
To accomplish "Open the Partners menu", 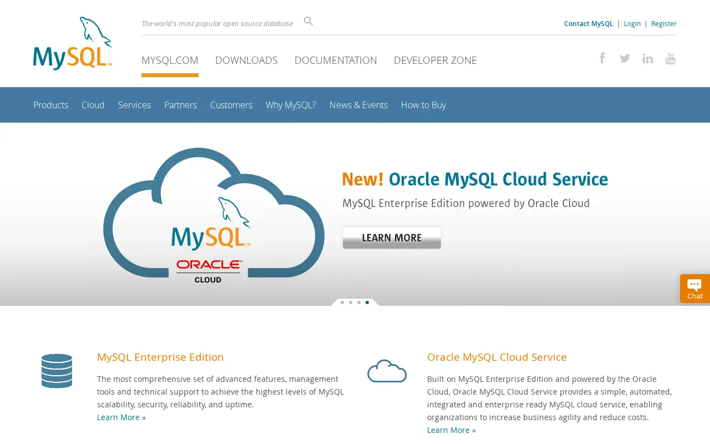I will tap(180, 105).
